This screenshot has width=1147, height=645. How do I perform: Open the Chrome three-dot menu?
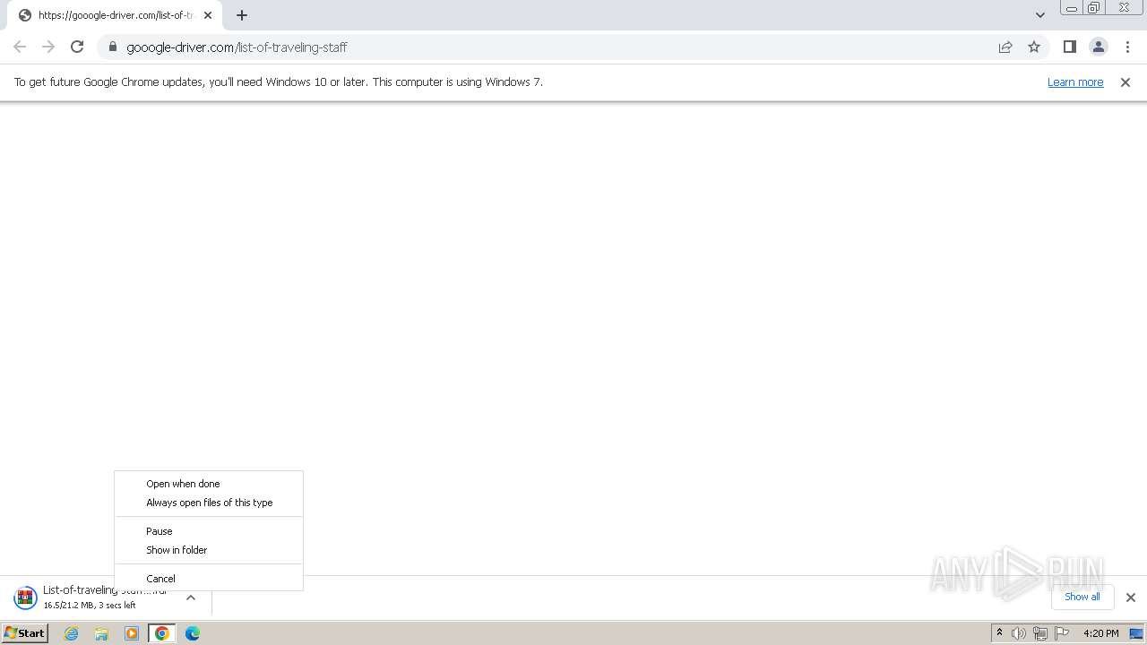tap(1127, 47)
